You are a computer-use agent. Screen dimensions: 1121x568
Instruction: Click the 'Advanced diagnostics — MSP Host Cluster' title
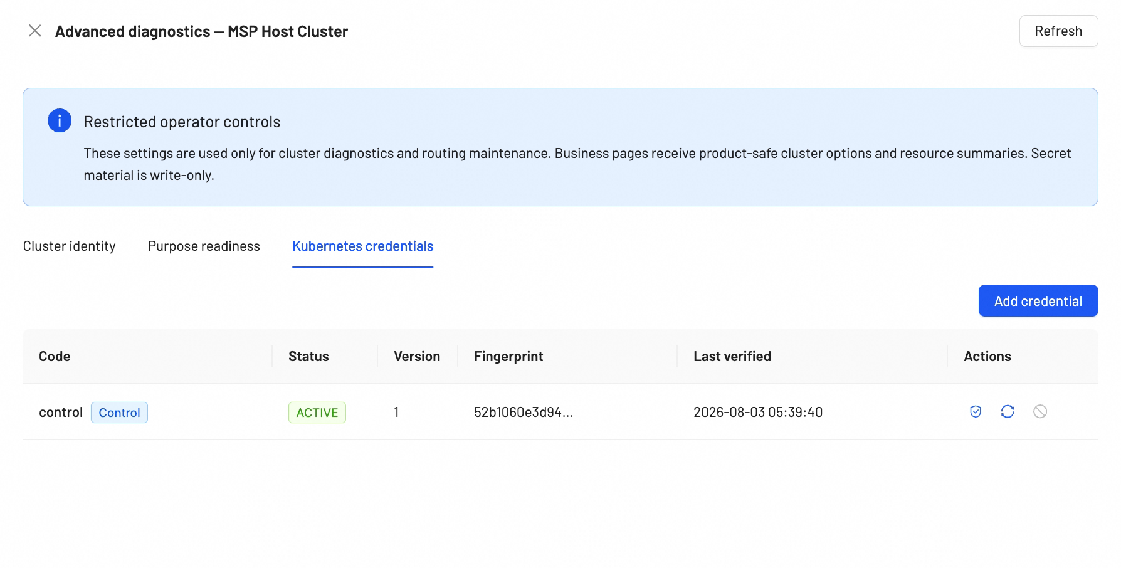(201, 31)
